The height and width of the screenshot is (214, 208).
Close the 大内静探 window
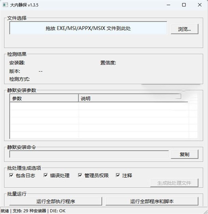click(x=199, y=5)
